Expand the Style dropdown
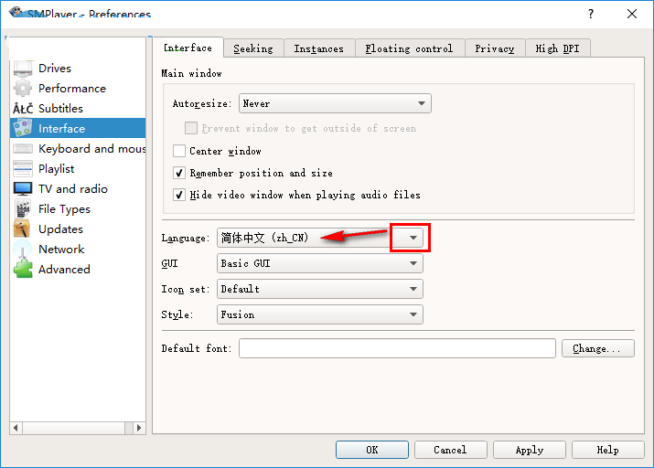 click(320, 314)
